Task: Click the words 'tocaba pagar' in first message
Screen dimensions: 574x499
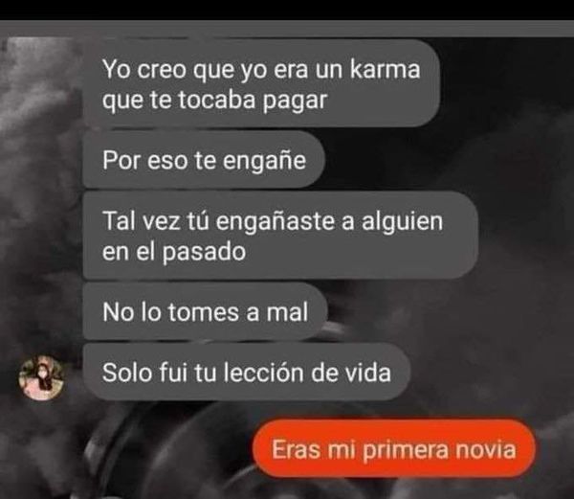Action: click(253, 101)
